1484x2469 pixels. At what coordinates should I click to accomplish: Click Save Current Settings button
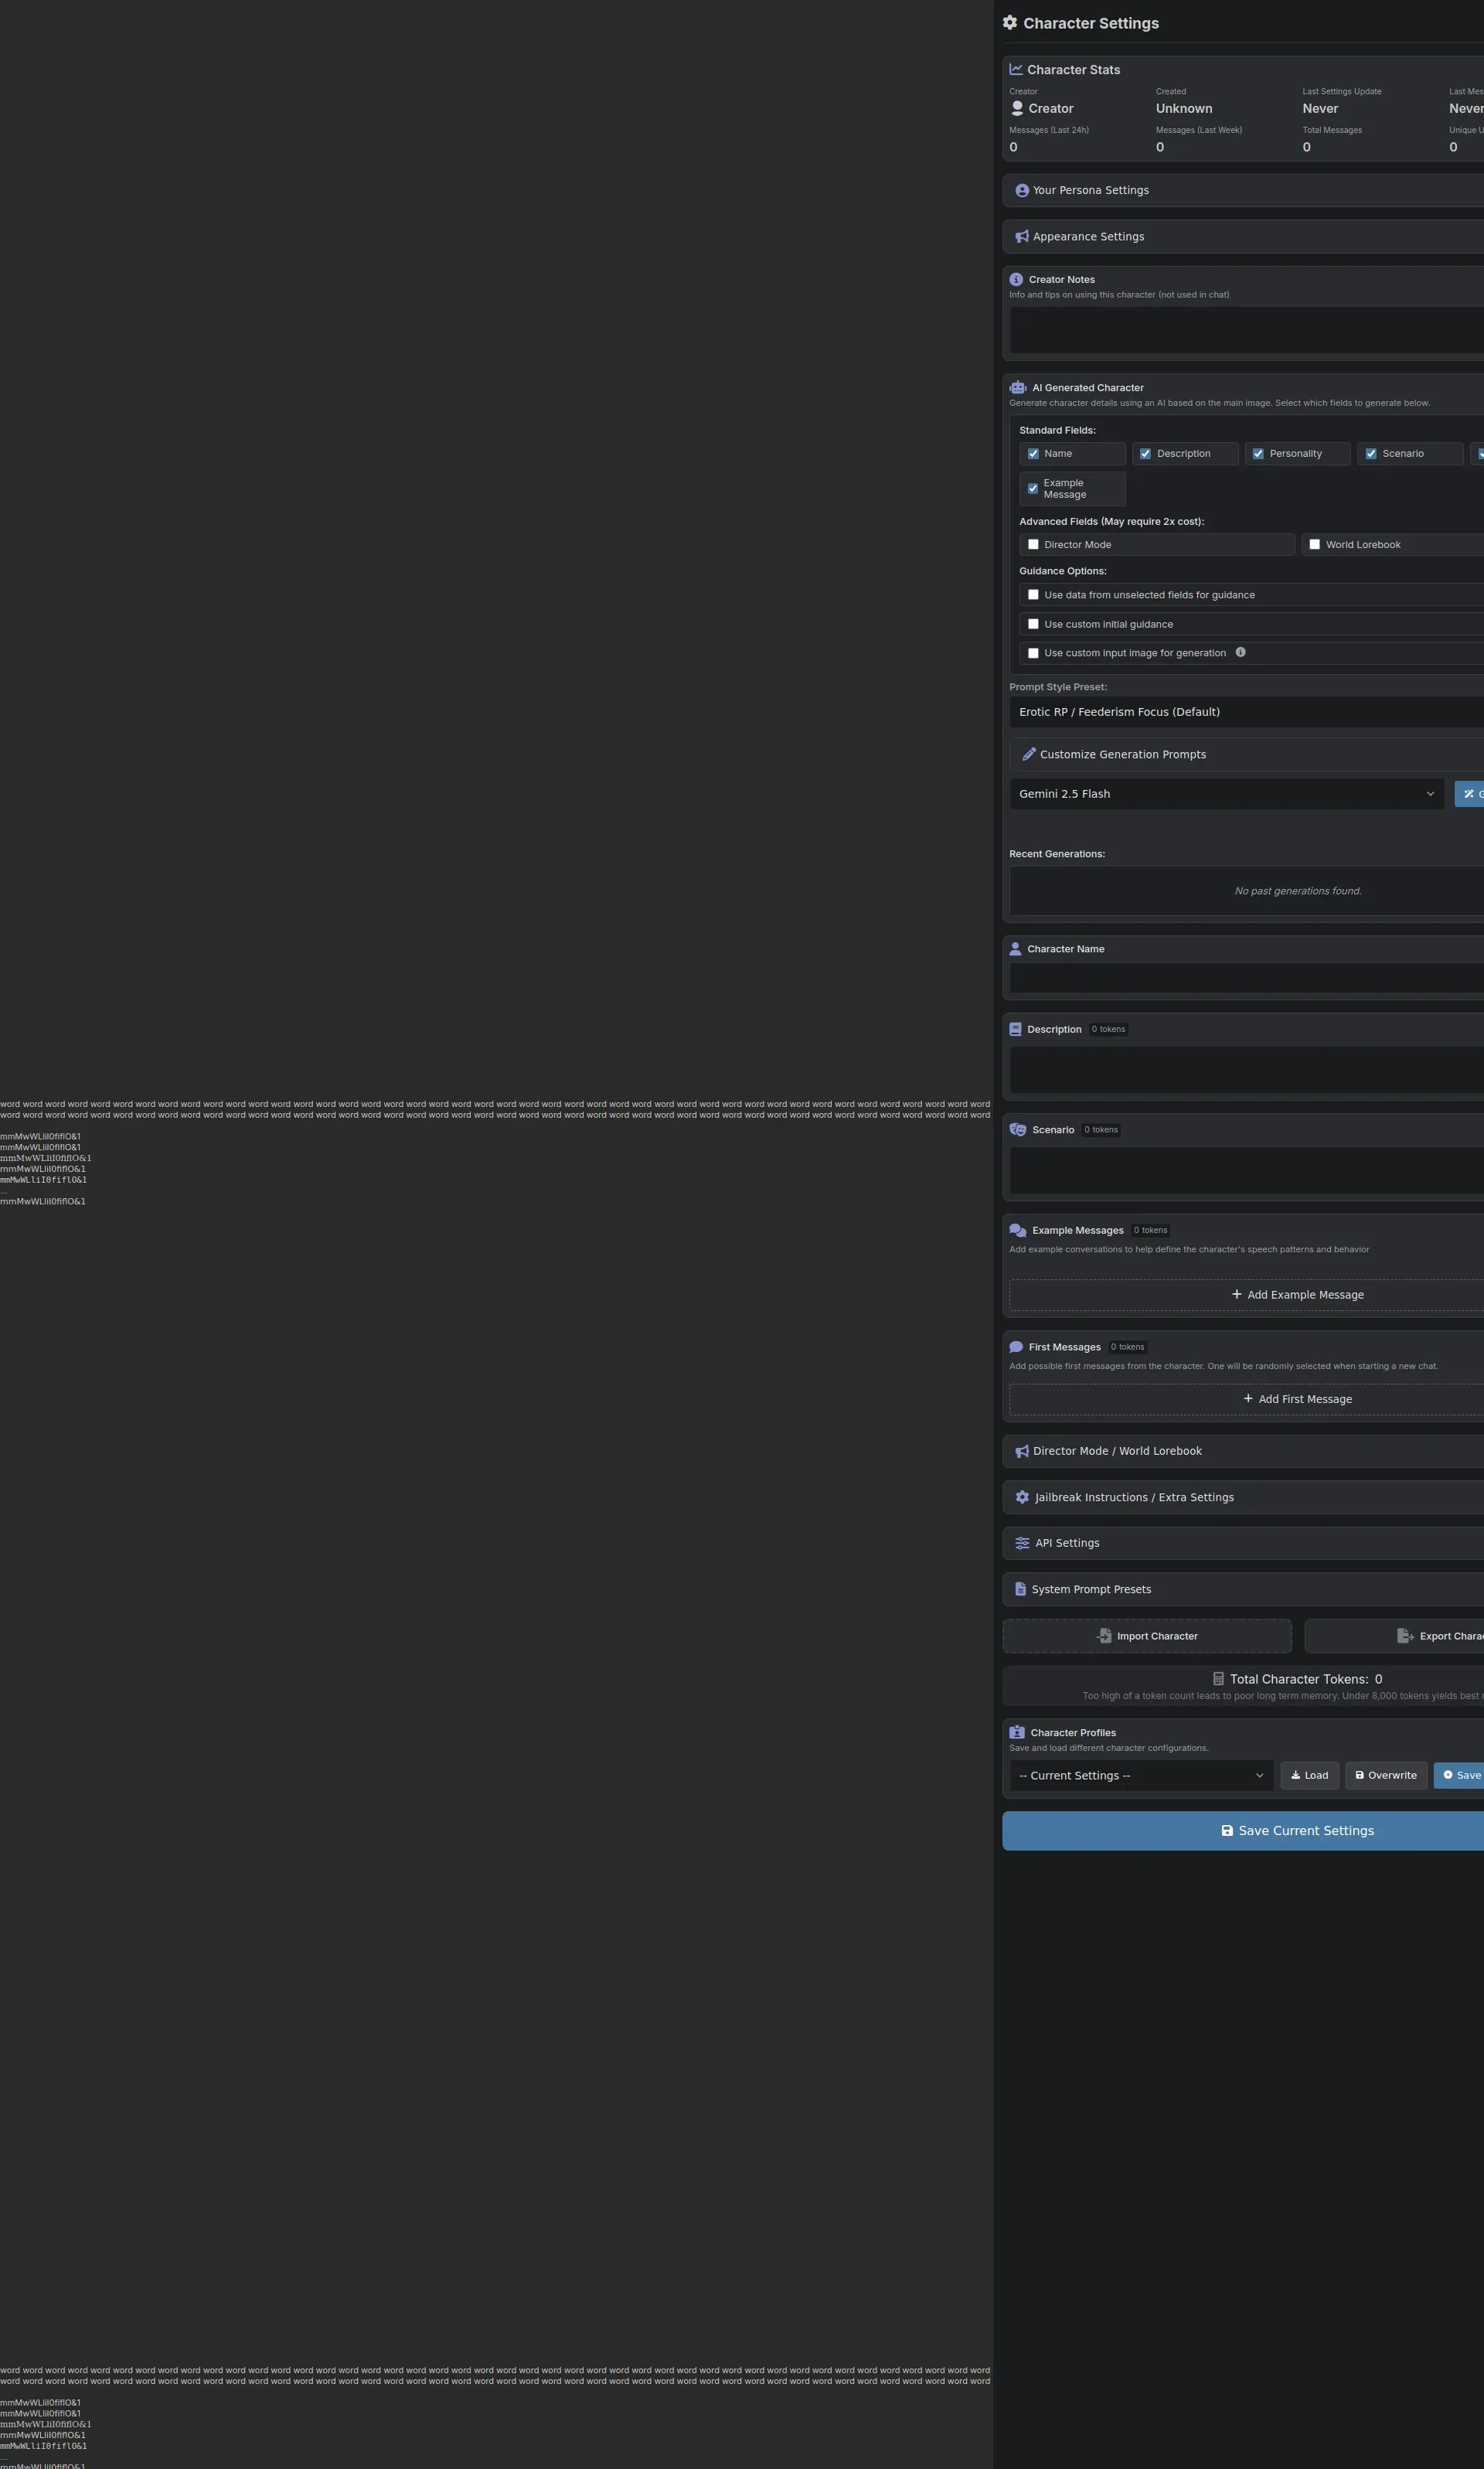point(1243,1831)
